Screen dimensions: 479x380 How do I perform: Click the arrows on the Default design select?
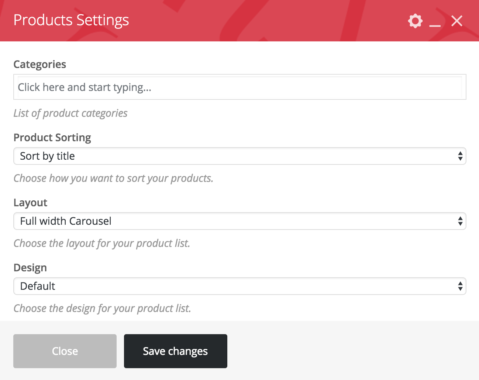coord(460,286)
